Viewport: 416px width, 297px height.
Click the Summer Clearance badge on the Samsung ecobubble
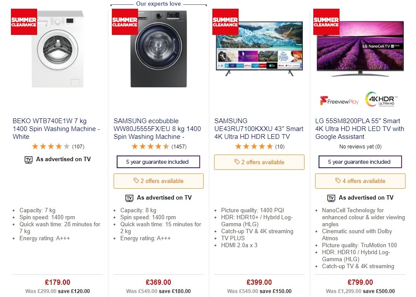pyautogui.click(x=125, y=21)
